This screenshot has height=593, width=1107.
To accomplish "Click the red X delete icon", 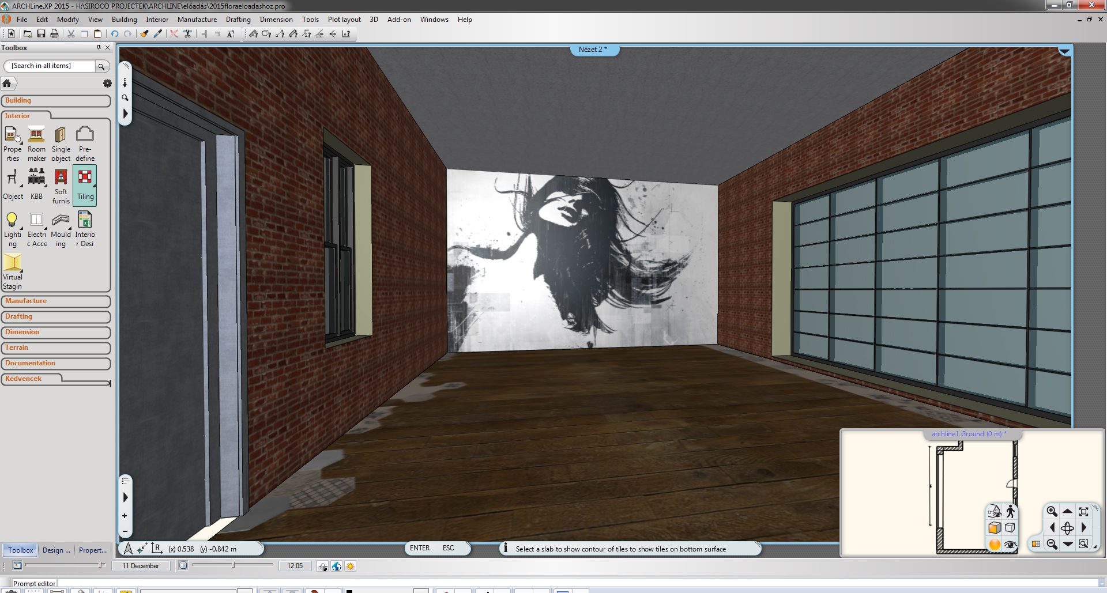I will (x=174, y=34).
